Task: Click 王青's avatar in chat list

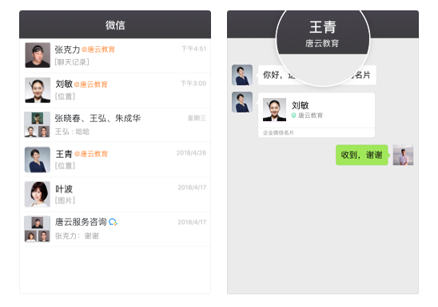Action: (x=38, y=159)
